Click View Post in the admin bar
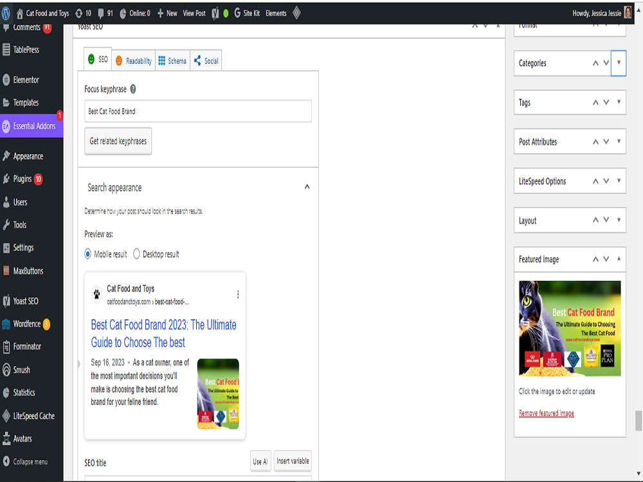 (x=194, y=13)
